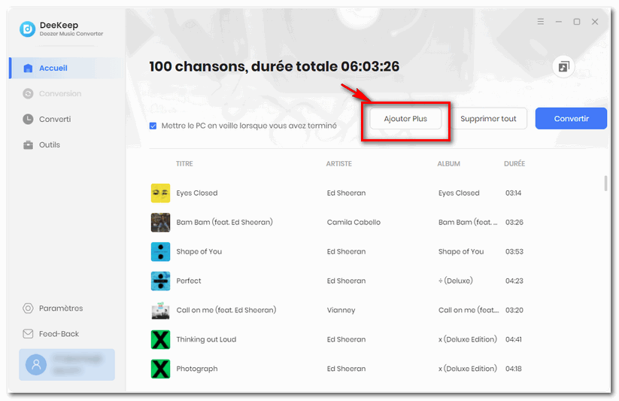Screen dimensions: 619x401
Task: Click artist Camila Cabello
Action: [353, 222]
